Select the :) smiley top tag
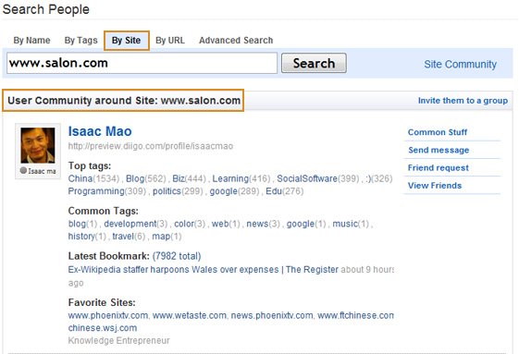This screenshot has height=354, width=519. [x=368, y=178]
